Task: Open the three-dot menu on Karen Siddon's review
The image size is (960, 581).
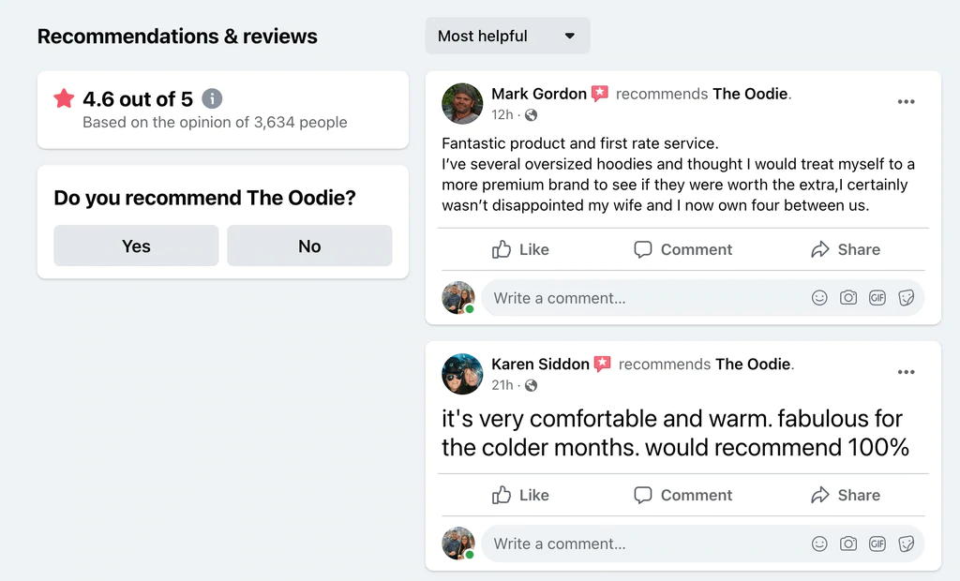Action: tap(907, 372)
